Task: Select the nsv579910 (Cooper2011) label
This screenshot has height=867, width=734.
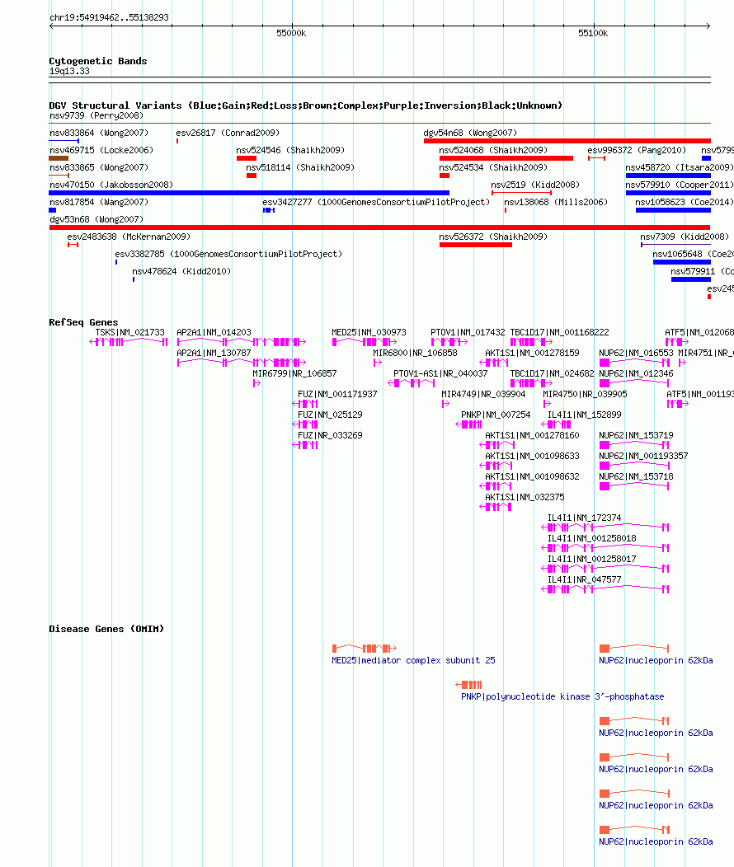Action: [x=680, y=185]
